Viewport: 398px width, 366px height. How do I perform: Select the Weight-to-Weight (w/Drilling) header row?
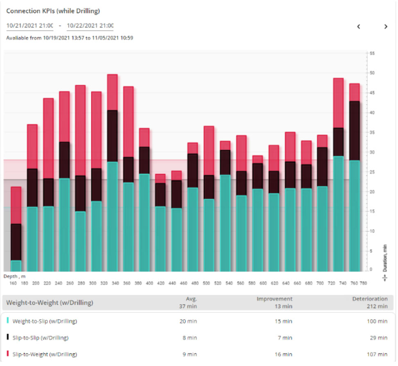pyautogui.click(x=50, y=303)
